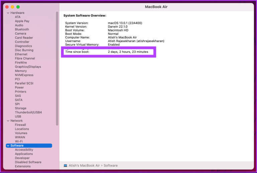Collapse the Network section chevron
The width and height of the screenshot is (257, 173).
pos(8,121)
